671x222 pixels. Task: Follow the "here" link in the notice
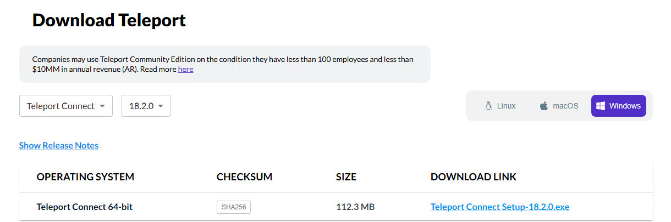tap(185, 70)
